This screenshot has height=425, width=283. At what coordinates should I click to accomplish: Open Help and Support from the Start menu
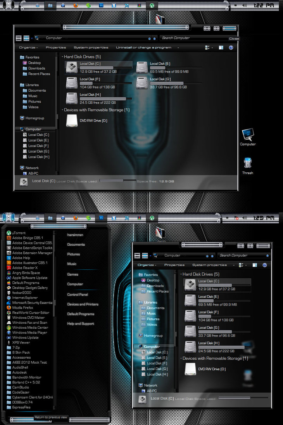pos(81,324)
